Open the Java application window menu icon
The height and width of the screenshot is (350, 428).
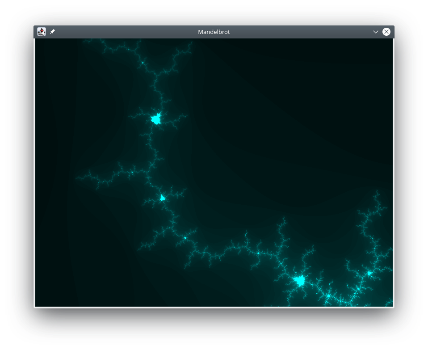(x=42, y=32)
